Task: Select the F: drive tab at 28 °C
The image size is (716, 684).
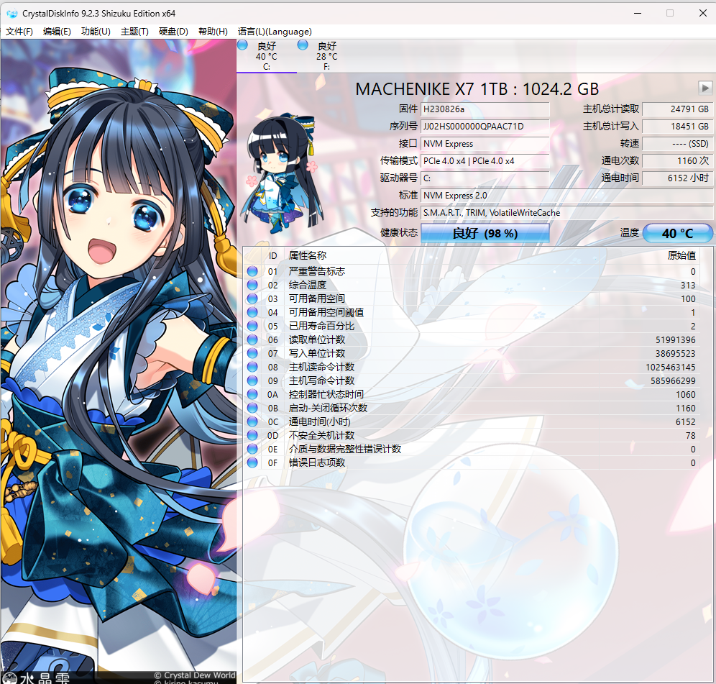Action: point(327,56)
